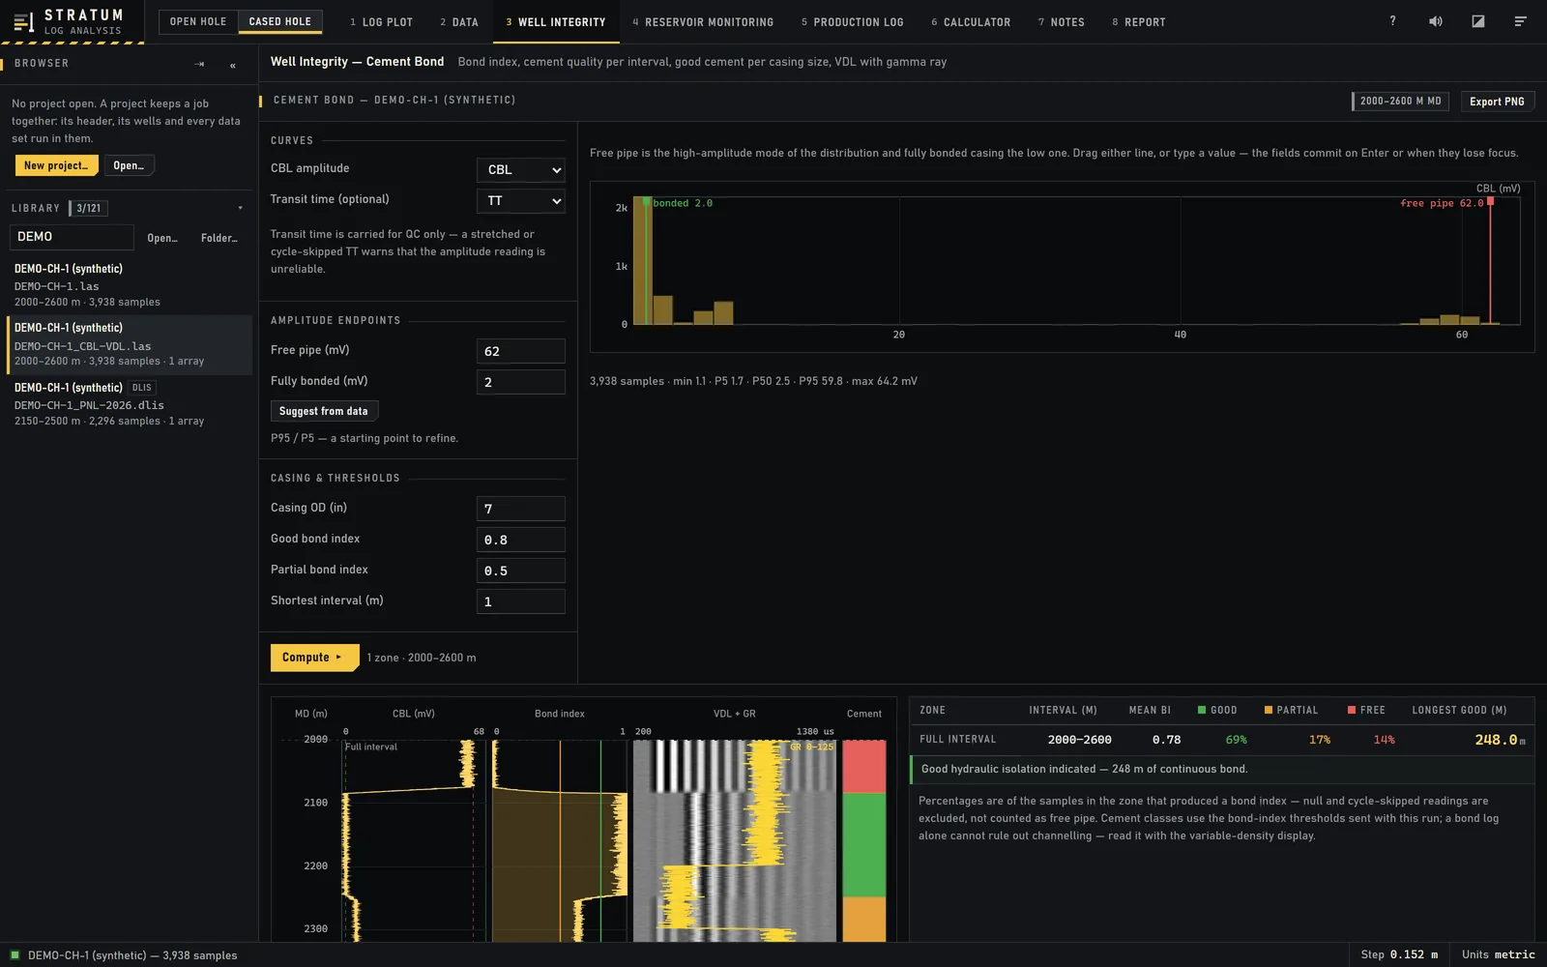1547x967 pixels.
Task: Click Open next to New project
Action: pos(129,165)
